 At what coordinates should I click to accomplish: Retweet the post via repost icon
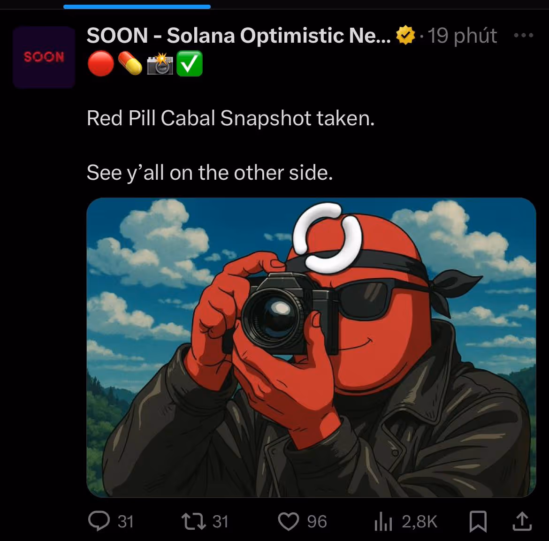(x=194, y=521)
